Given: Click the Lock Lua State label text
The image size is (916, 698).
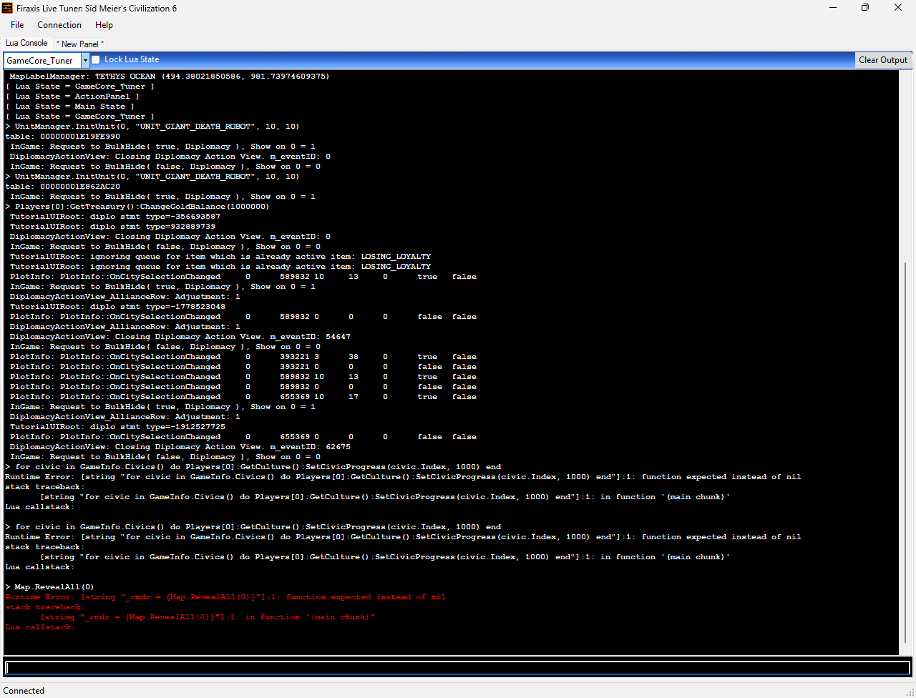Looking at the screenshot, I should coord(132,59).
